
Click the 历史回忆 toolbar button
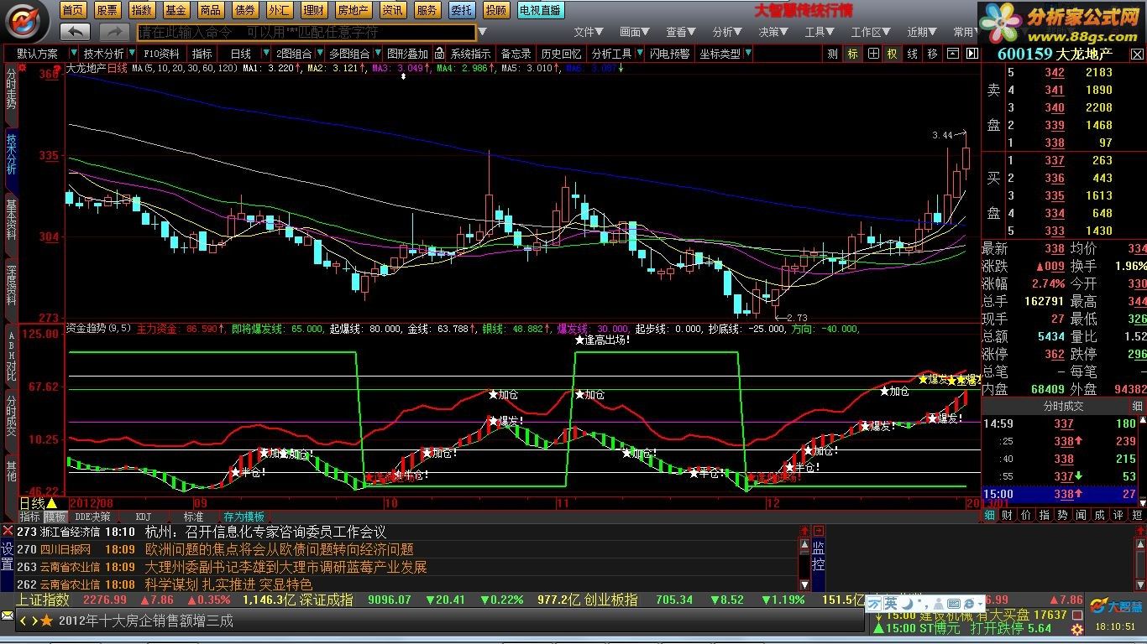click(x=561, y=54)
